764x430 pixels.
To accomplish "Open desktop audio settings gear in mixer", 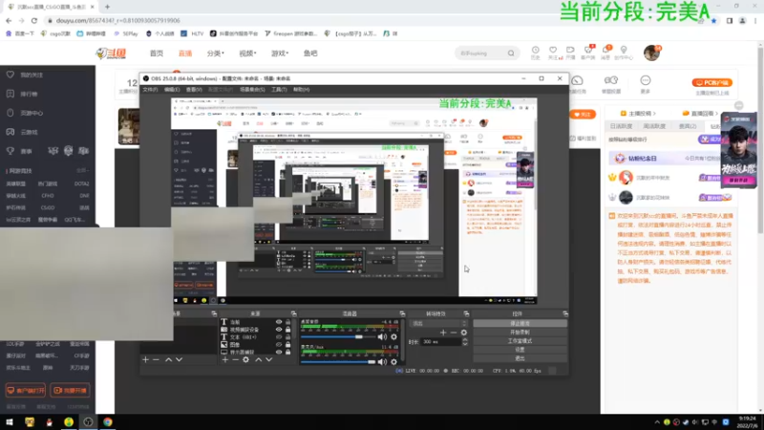I will (393, 337).
